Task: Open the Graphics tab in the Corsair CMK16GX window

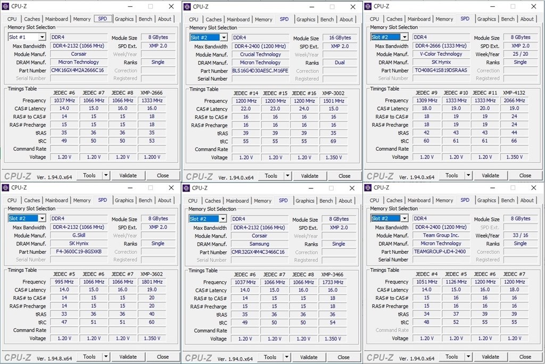Action: 124,19
